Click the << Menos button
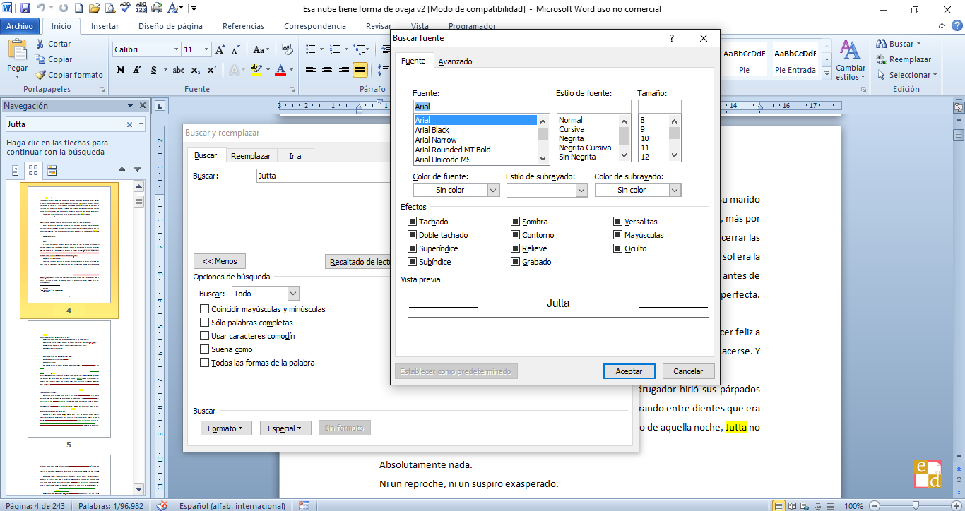The image size is (965, 511). (x=220, y=261)
